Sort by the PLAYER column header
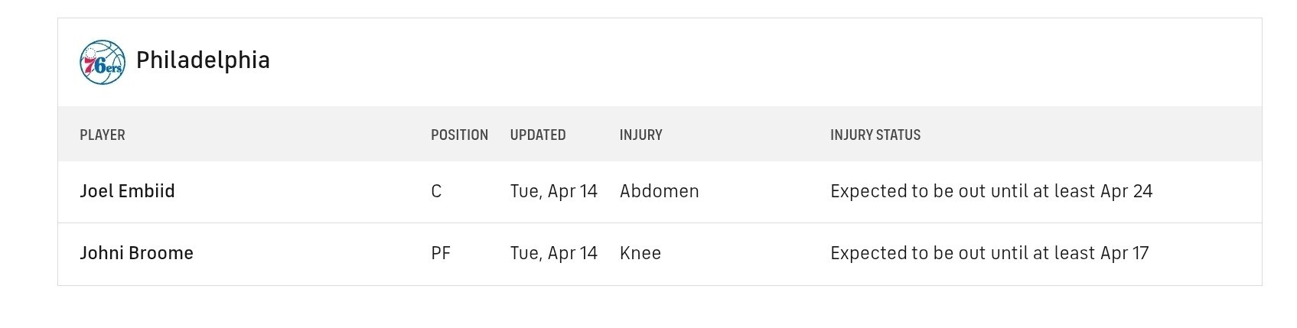The height and width of the screenshot is (328, 1297). coord(103,135)
